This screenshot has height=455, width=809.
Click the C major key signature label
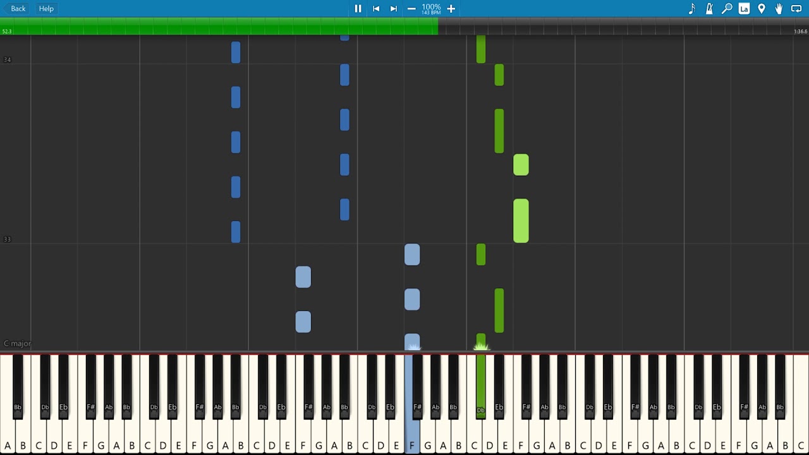click(17, 344)
